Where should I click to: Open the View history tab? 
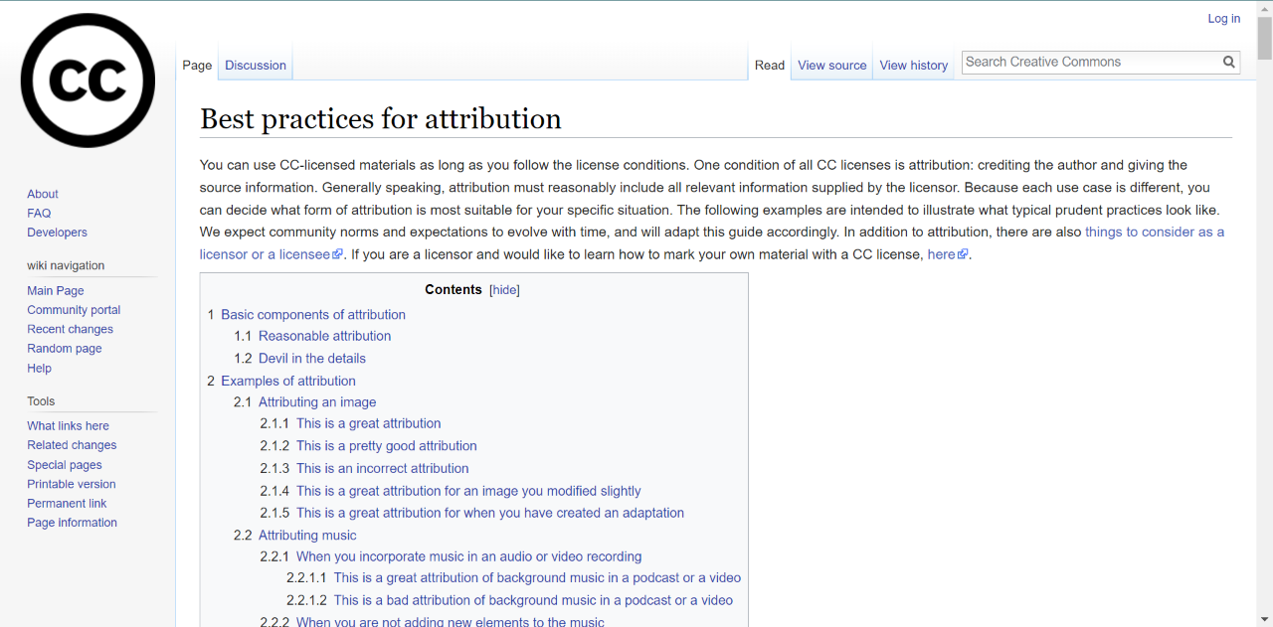[913, 66]
